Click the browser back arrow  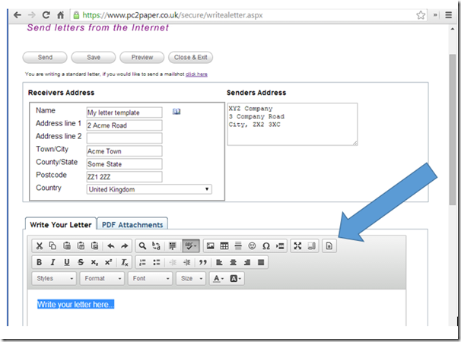tap(17, 14)
